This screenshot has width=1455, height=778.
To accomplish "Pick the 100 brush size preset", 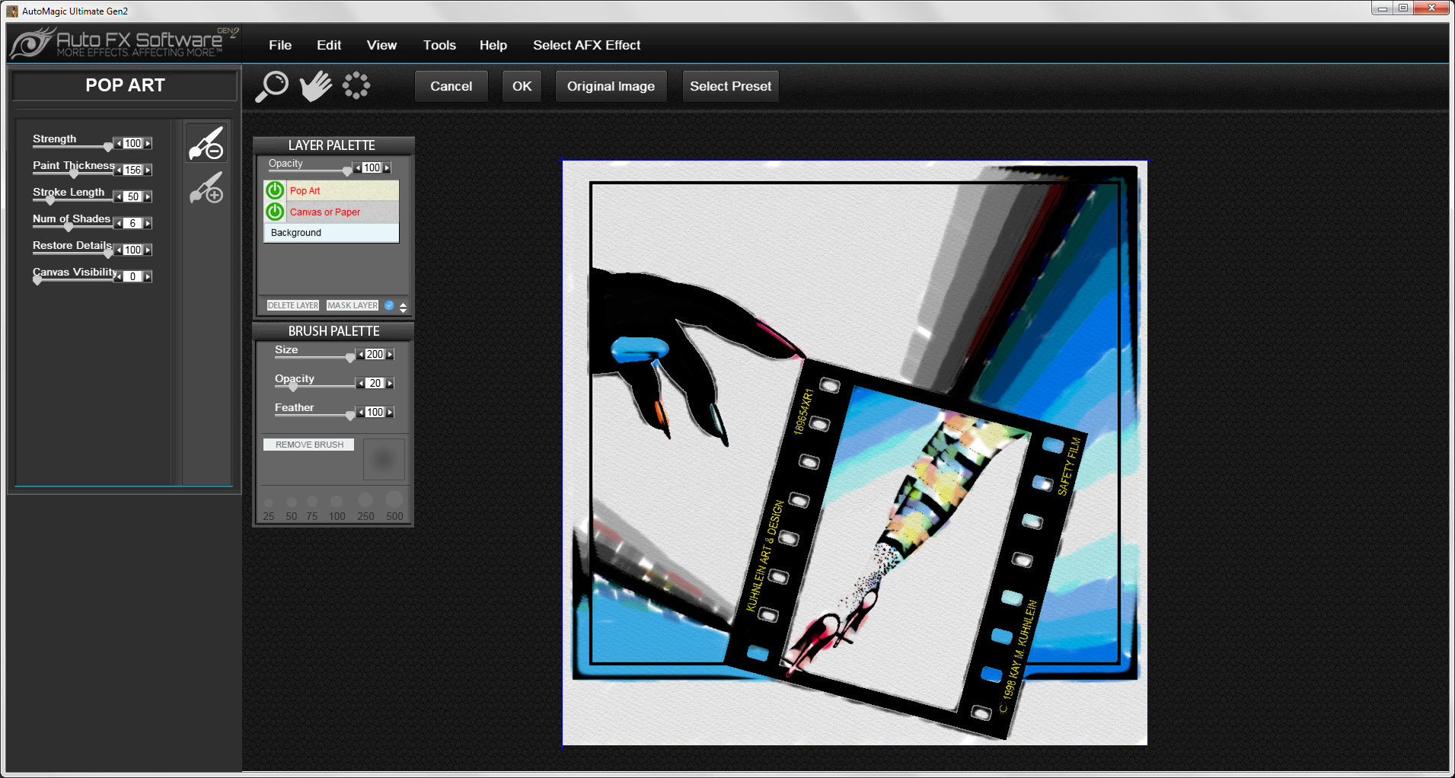I will [x=337, y=501].
